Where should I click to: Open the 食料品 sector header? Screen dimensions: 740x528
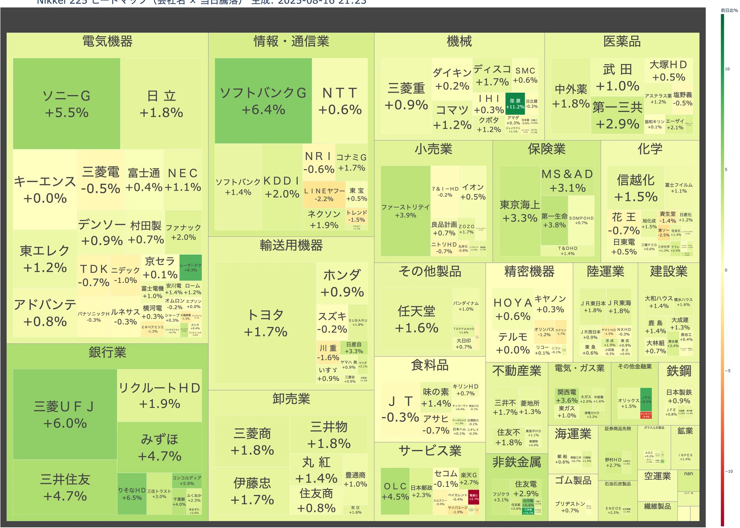point(430,365)
